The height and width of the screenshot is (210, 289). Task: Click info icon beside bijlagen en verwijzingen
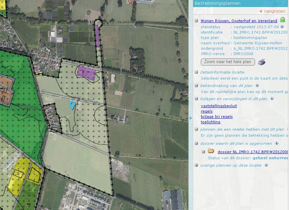[x=272, y=99]
